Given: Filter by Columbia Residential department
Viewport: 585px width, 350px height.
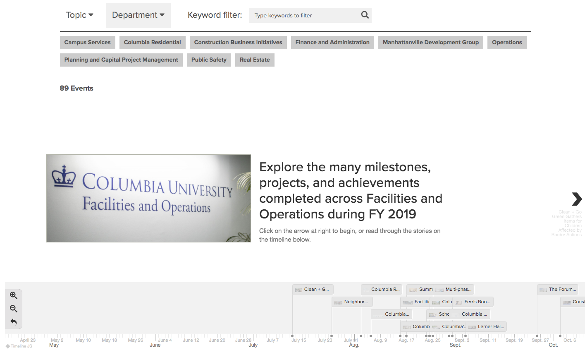Looking at the screenshot, I should click(x=153, y=43).
